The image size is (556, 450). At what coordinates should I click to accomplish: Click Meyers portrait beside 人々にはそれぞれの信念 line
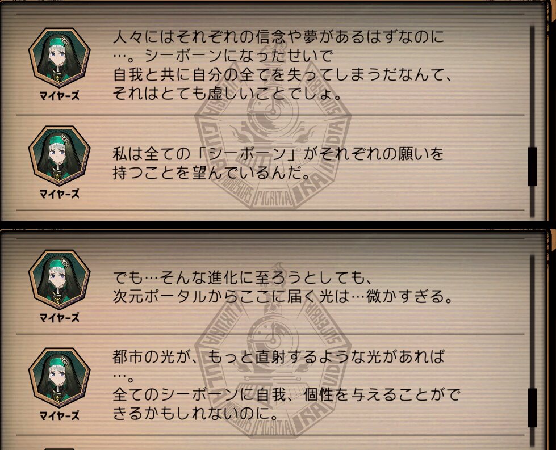59,58
